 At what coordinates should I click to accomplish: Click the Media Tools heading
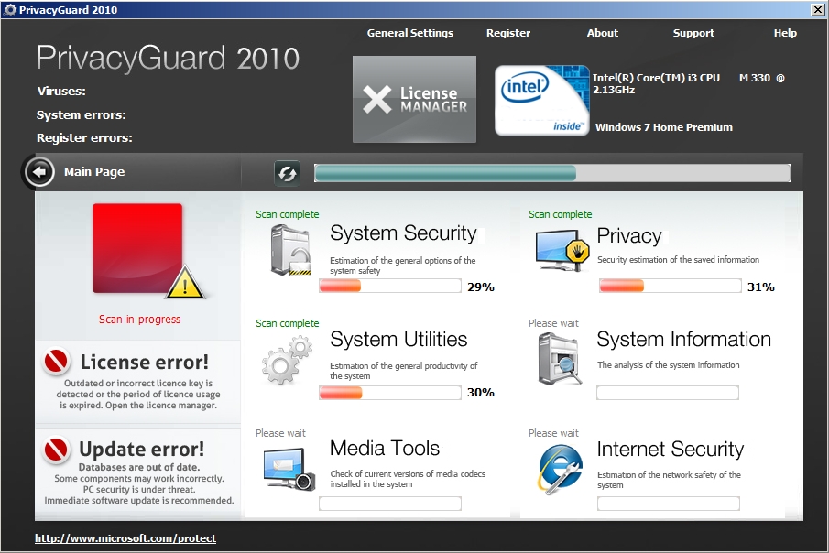point(385,449)
